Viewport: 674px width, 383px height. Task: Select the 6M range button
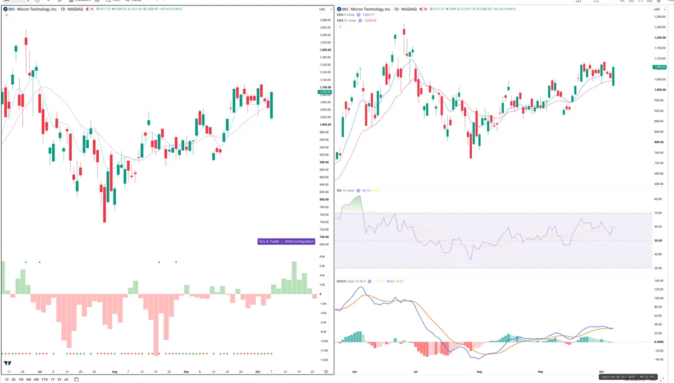point(36,380)
